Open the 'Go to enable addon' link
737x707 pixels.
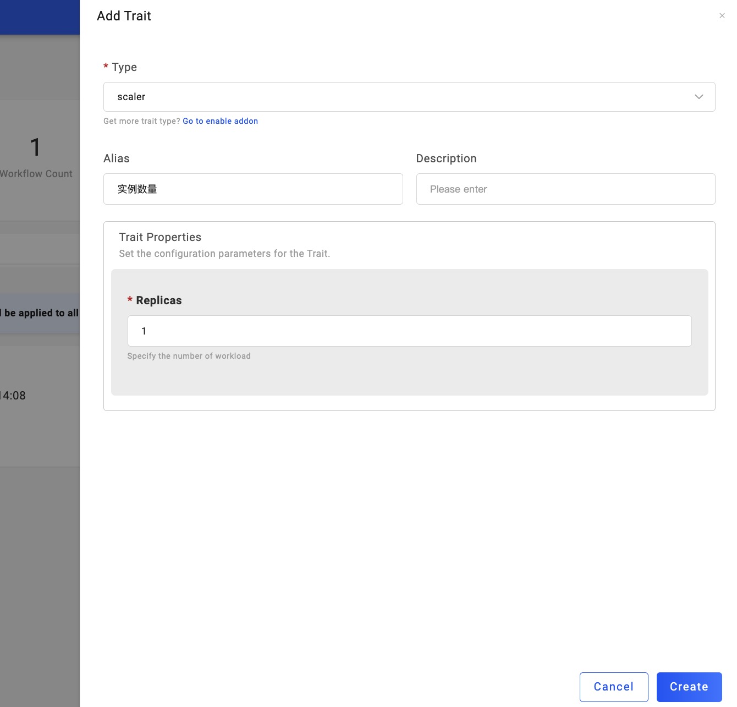click(220, 121)
